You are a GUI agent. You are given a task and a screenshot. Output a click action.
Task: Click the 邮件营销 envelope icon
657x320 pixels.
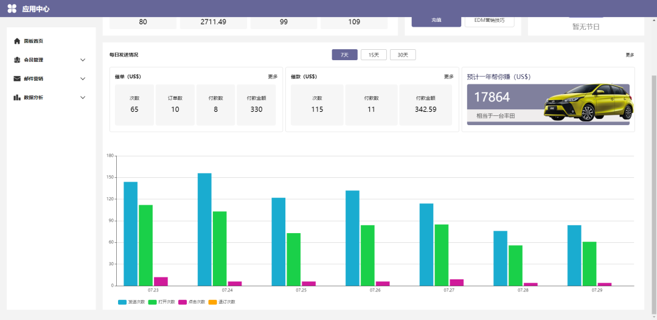tap(17, 79)
